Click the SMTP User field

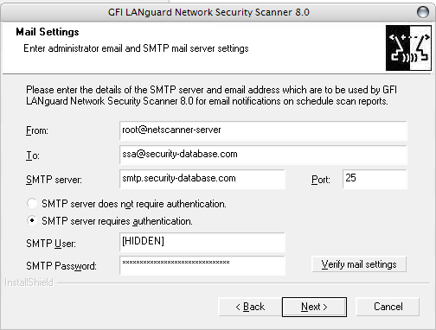coord(202,242)
